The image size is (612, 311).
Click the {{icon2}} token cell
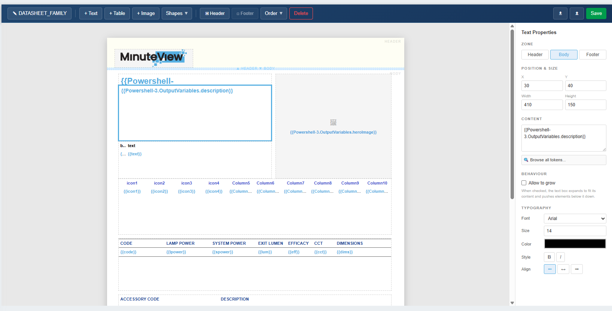pos(159,191)
